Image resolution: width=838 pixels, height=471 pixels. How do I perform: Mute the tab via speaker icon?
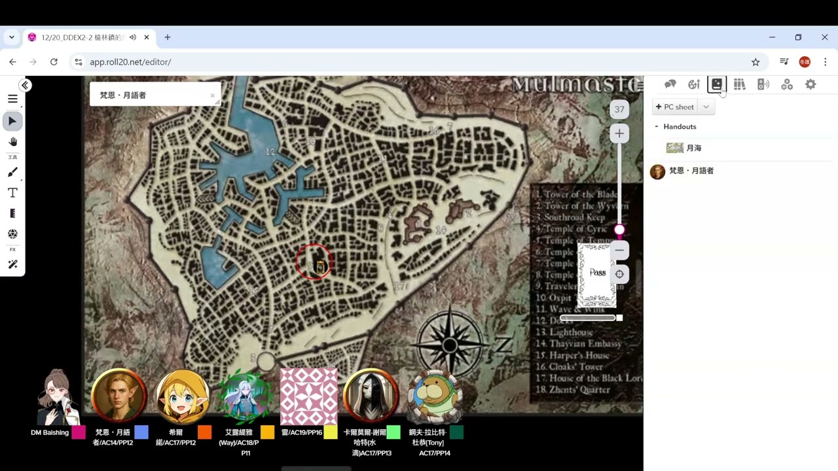coord(133,37)
